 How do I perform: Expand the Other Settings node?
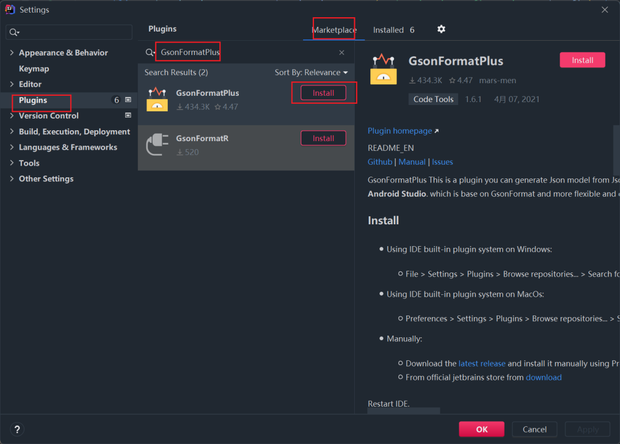pyautogui.click(x=12, y=178)
